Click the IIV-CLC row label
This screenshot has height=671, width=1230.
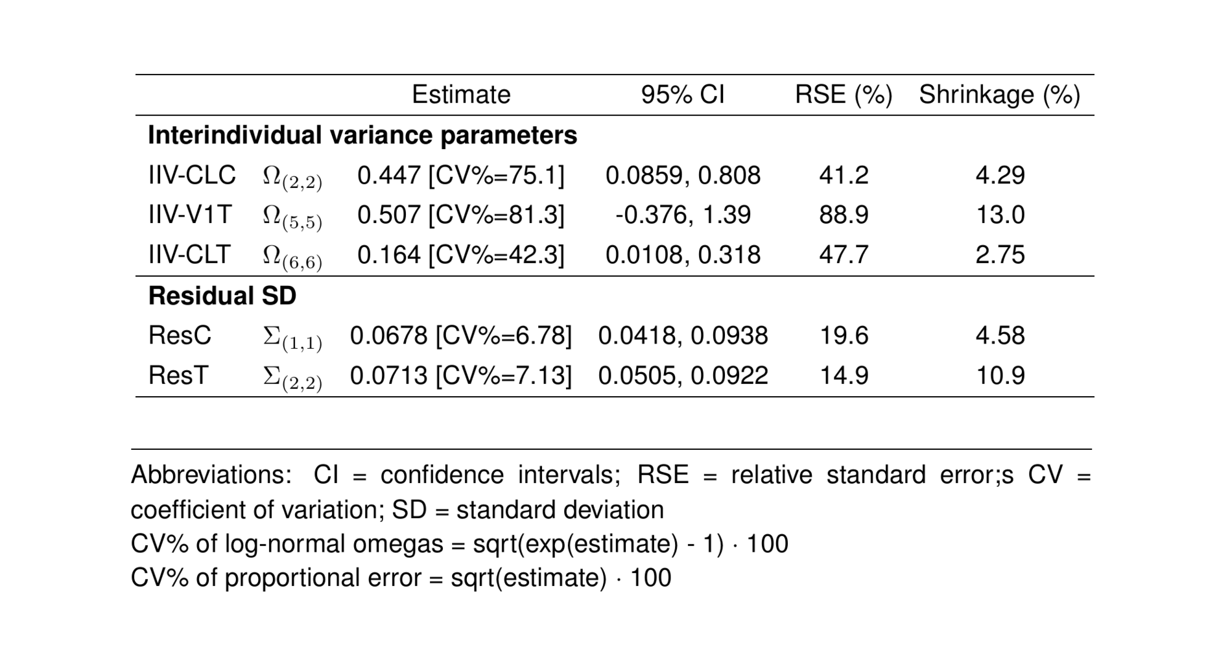pos(192,175)
